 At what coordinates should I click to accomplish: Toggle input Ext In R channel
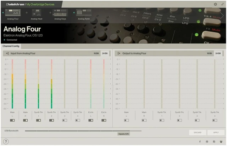coord(104,120)
